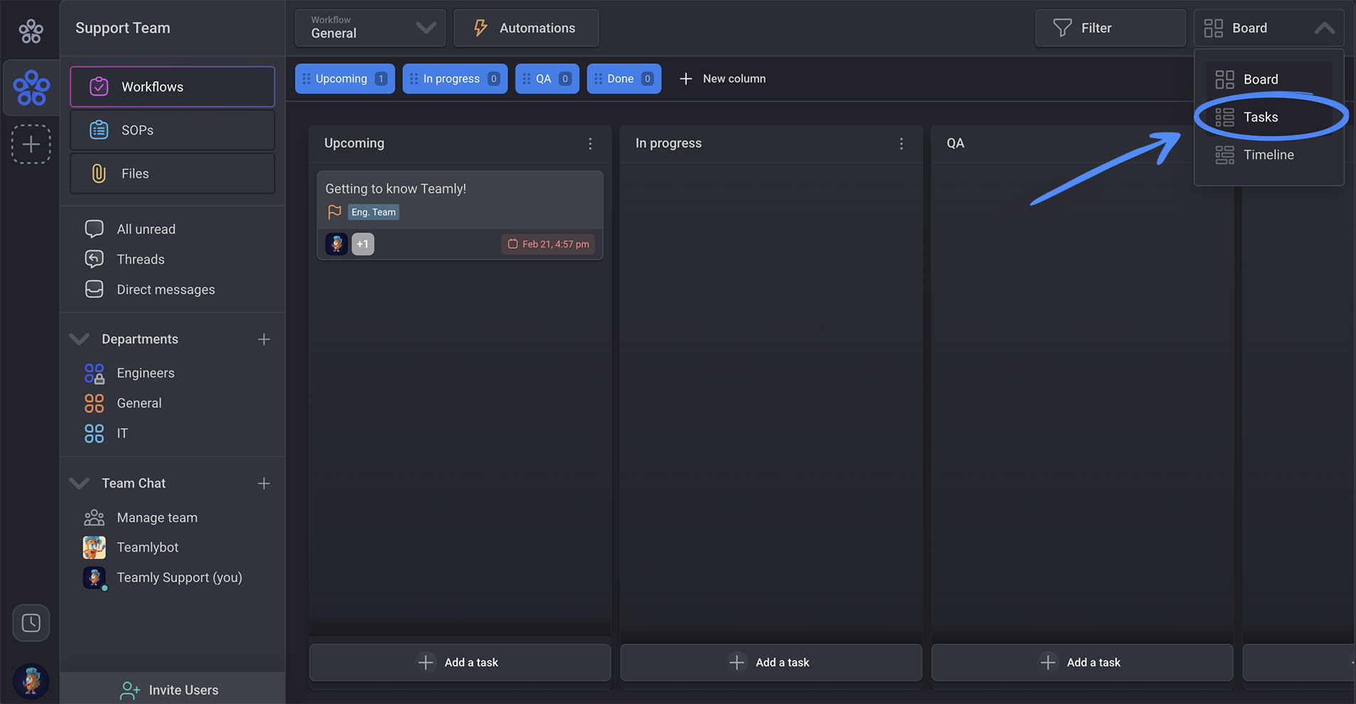Add a task in the QA column
Image resolution: width=1356 pixels, height=704 pixels.
[x=1082, y=663]
